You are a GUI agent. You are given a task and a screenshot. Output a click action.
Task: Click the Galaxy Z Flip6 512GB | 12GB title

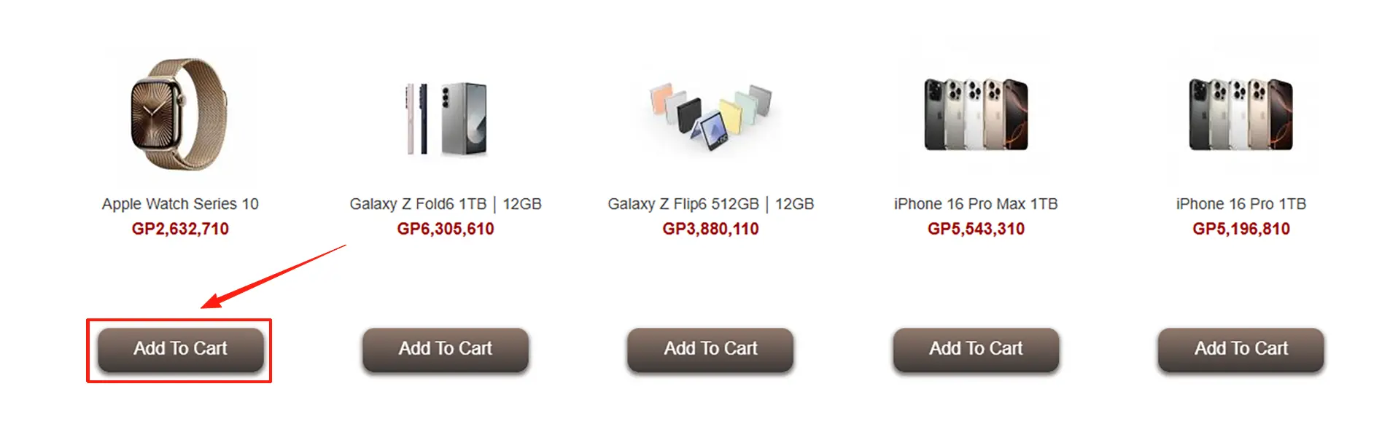click(x=710, y=204)
